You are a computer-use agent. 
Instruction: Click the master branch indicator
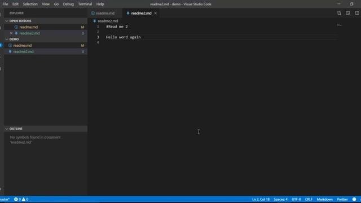pyautogui.click(x=5, y=199)
